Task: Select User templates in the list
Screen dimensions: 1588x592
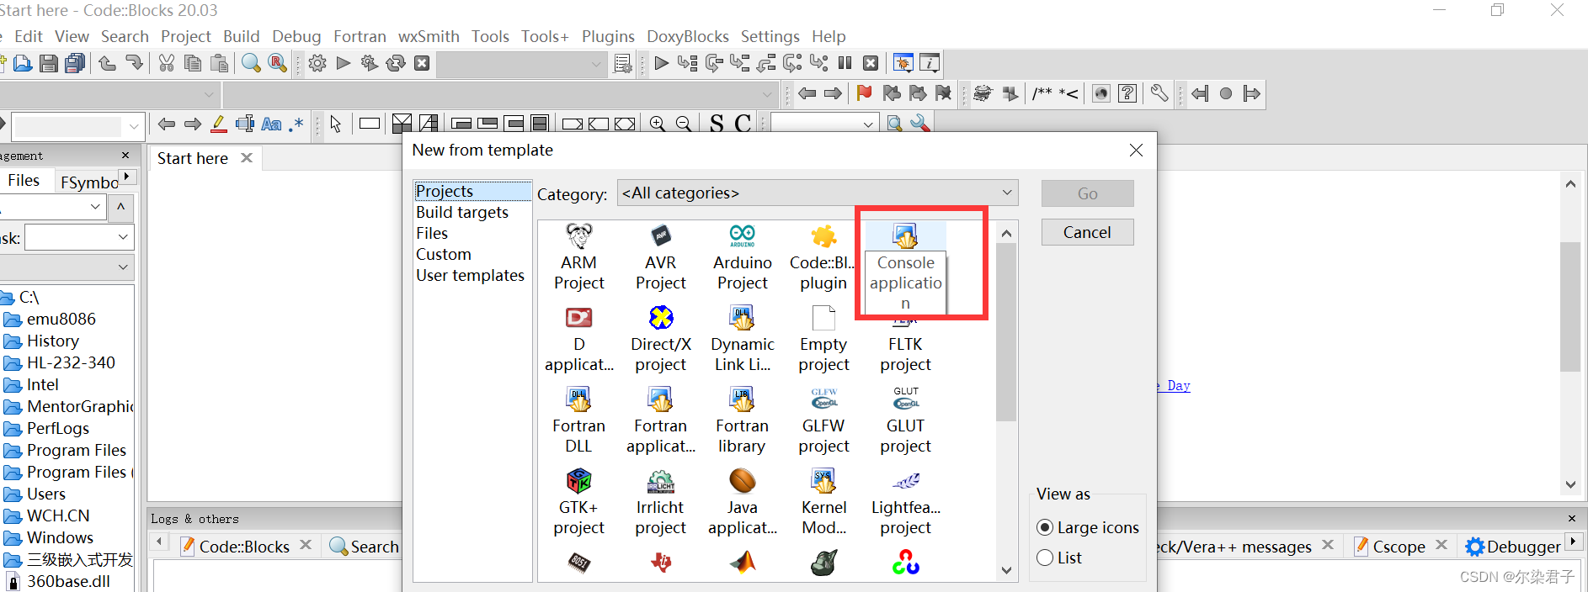Action: click(470, 275)
